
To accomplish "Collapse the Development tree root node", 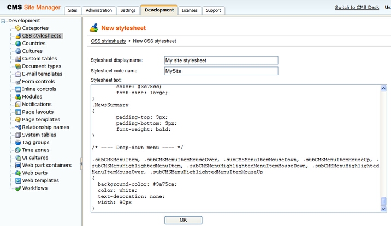I will [4, 21].
